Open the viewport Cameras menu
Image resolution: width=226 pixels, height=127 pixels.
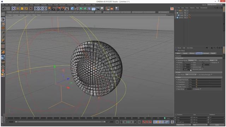coord(16,15)
